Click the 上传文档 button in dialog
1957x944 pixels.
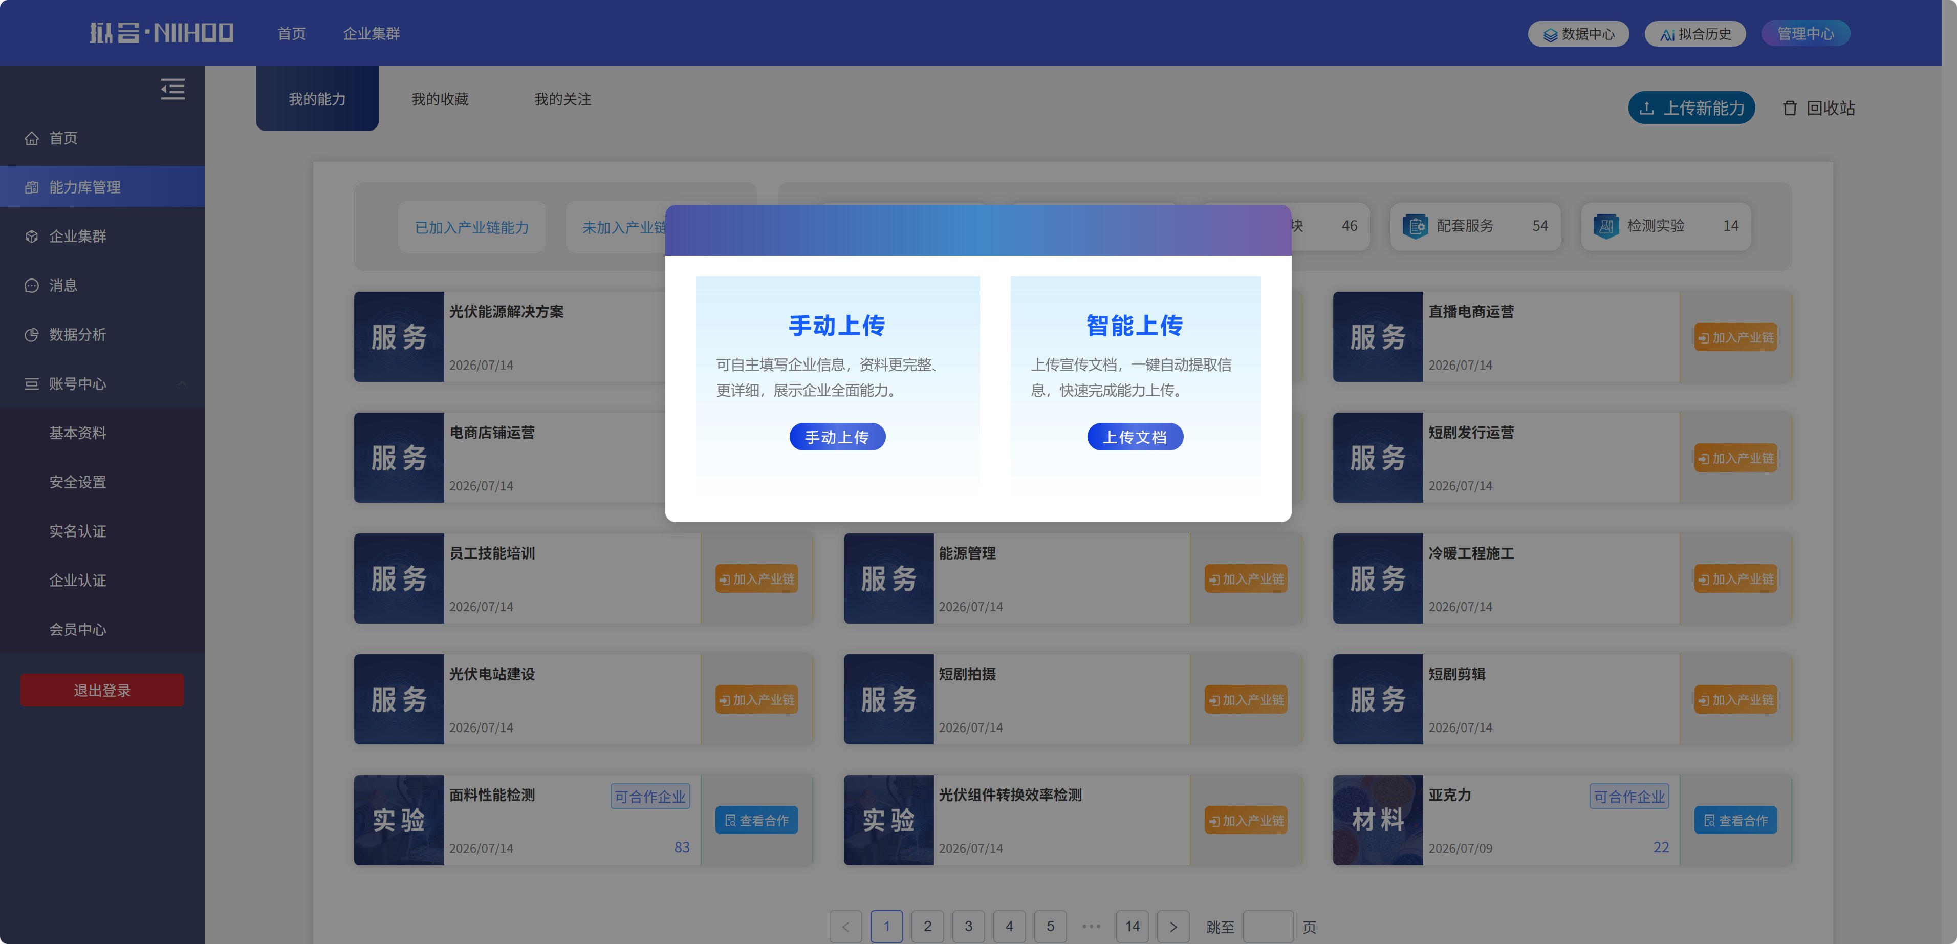(1135, 437)
